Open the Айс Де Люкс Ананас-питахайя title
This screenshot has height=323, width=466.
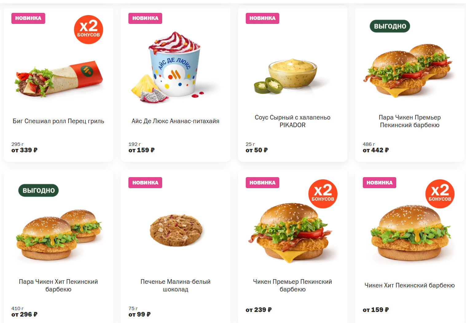point(175,121)
